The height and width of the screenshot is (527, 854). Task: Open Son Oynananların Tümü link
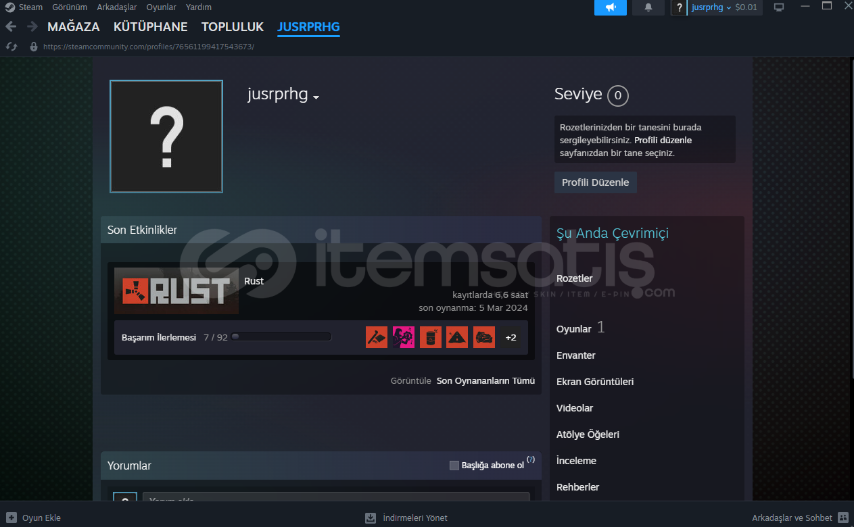[485, 381]
